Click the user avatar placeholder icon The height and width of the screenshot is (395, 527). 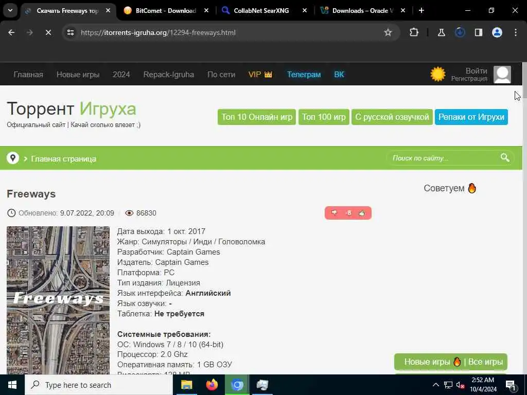[x=502, y=75]
